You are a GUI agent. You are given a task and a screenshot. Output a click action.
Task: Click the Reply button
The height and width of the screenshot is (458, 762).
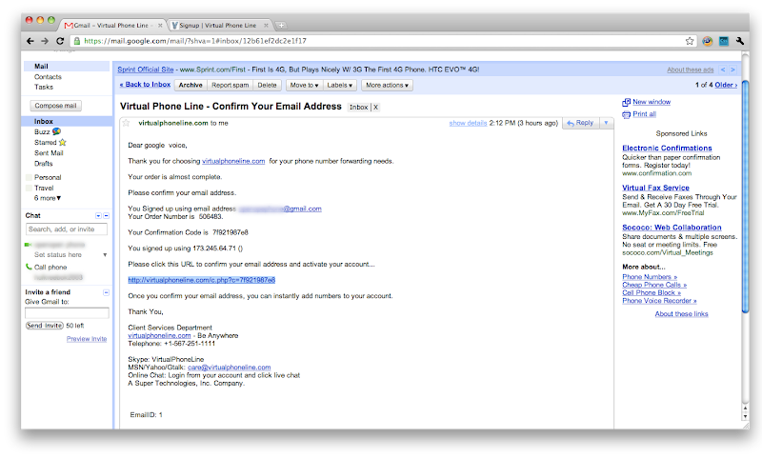click(x=581, y=123)
